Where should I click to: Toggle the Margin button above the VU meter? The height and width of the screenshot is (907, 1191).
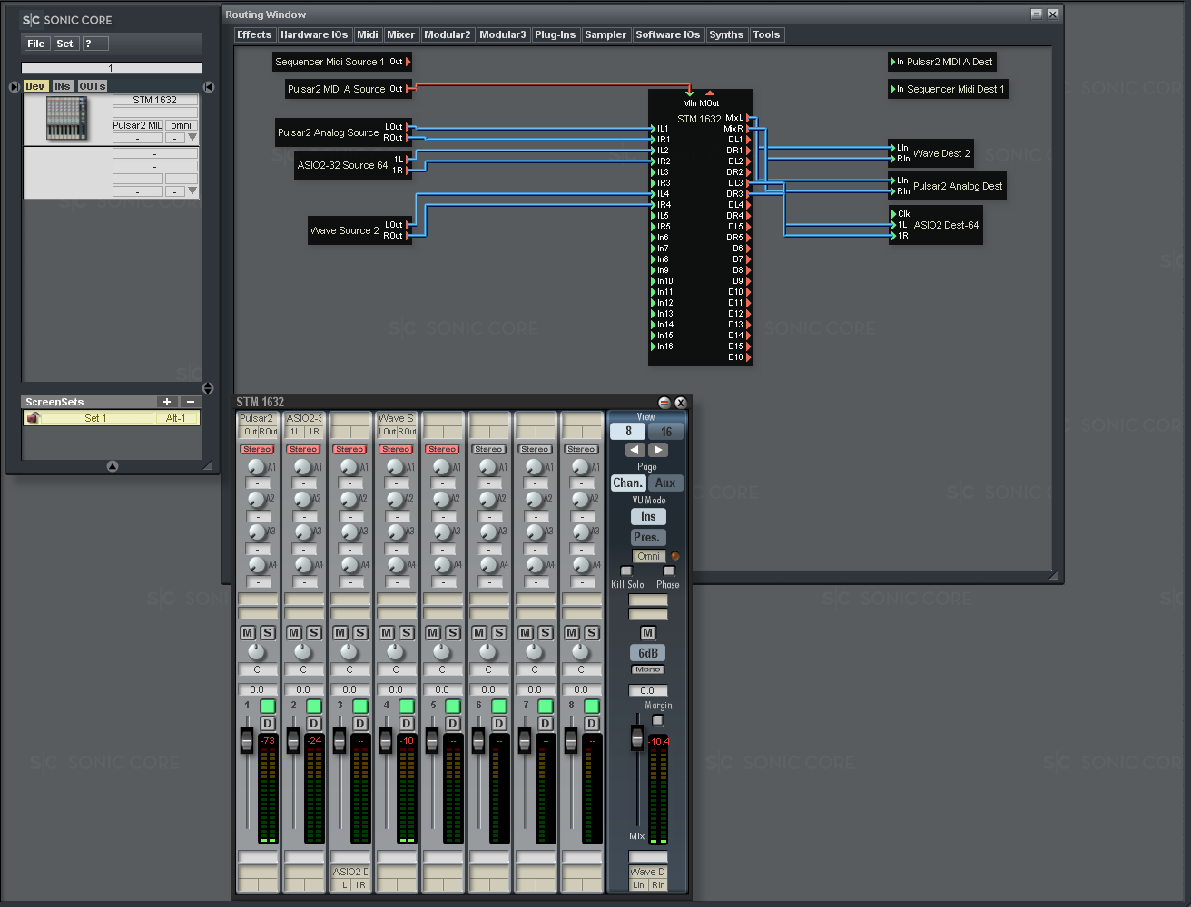pos(658,720)
